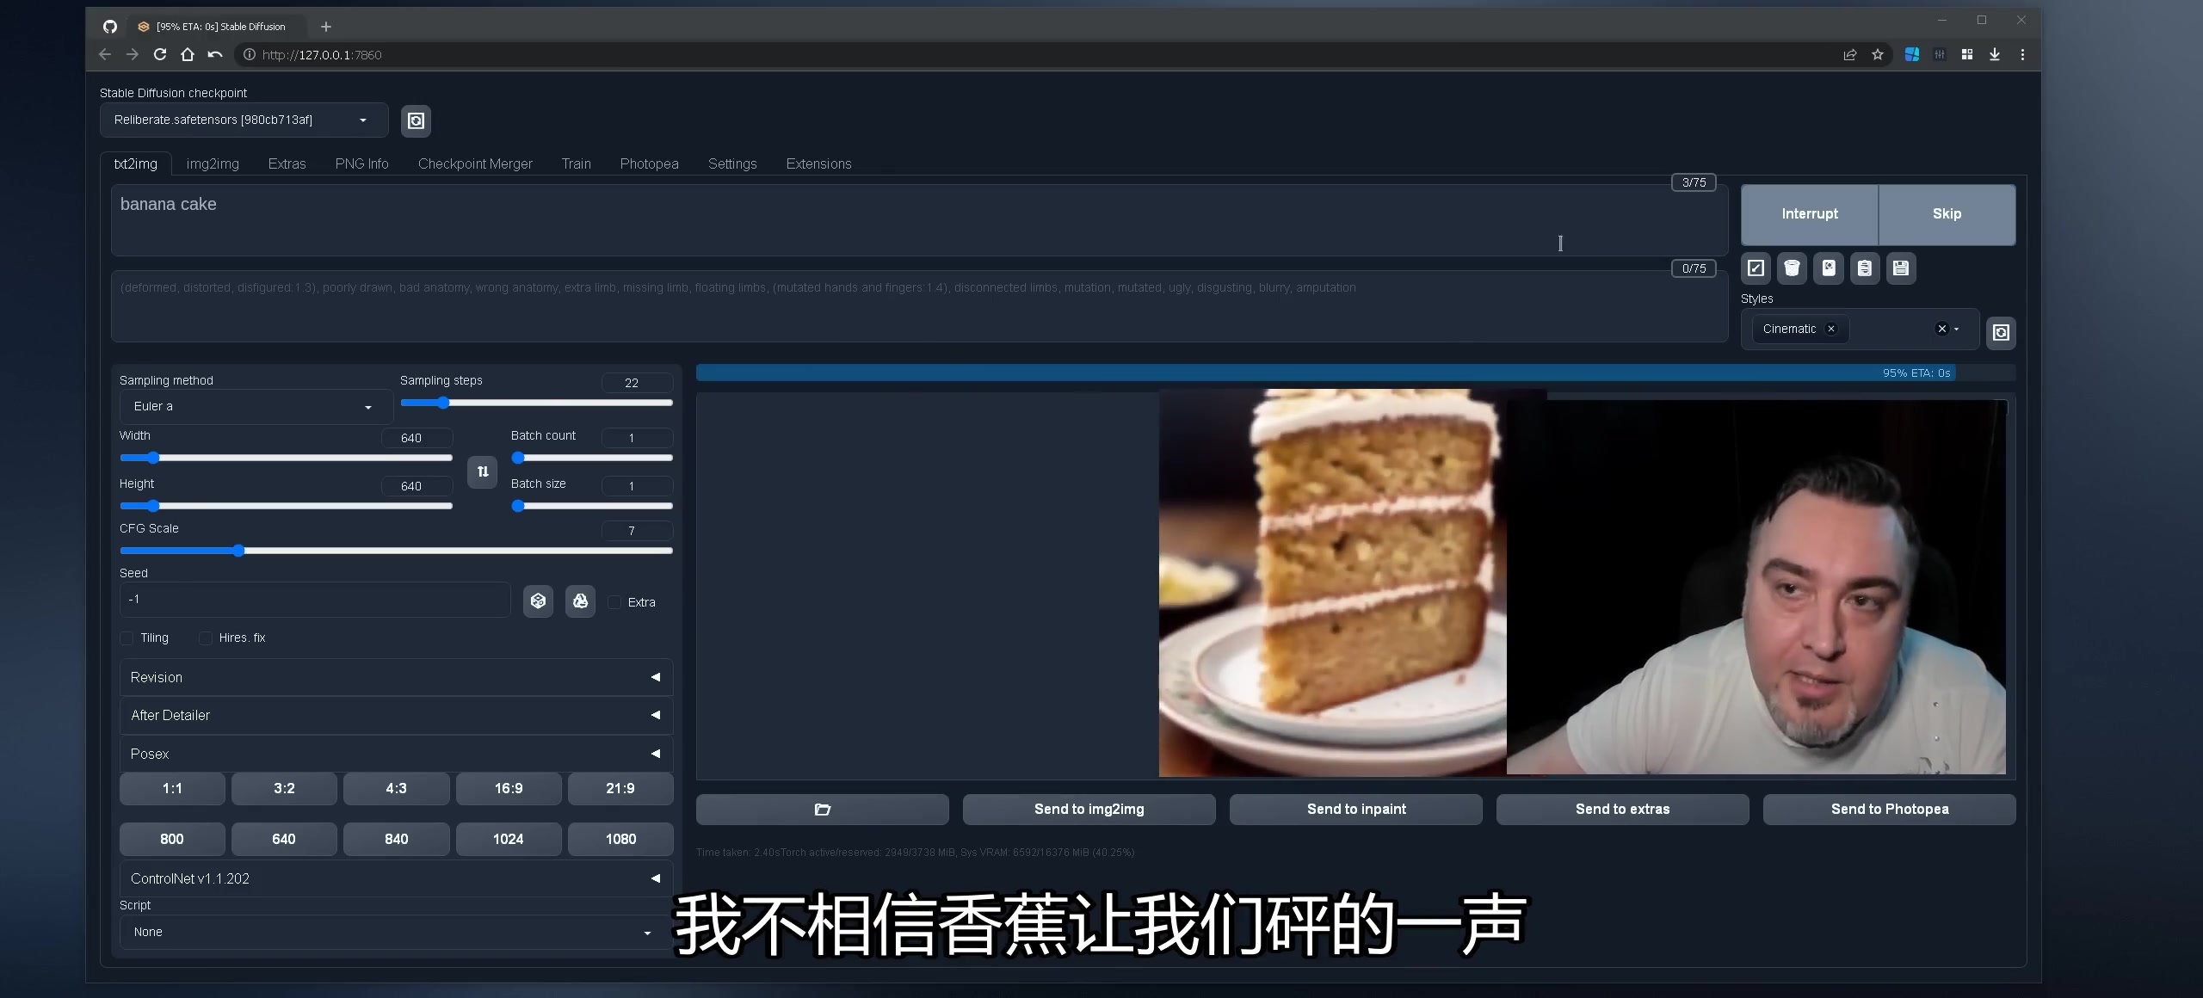Screen dimensions: 2203x998
Task: Open the output folder icon below the image
Action: tap(821, 809)
